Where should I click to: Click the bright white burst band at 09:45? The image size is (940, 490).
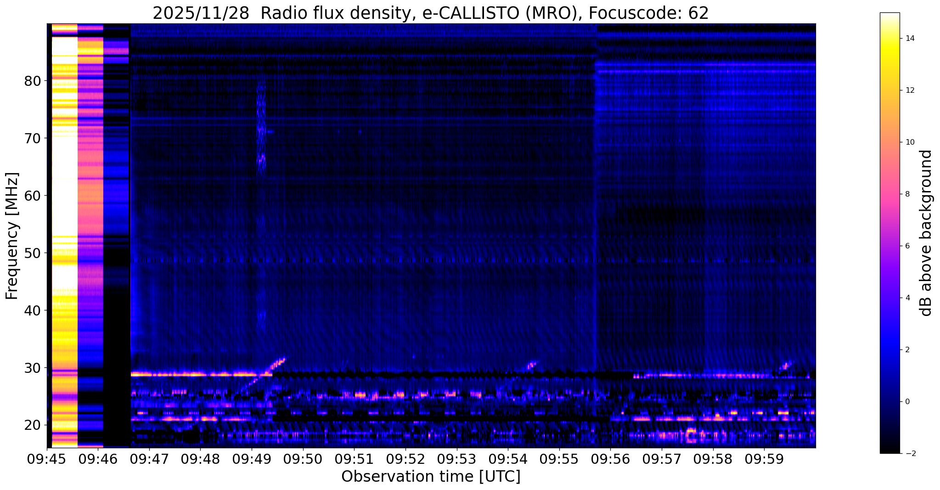pos(64,236)
